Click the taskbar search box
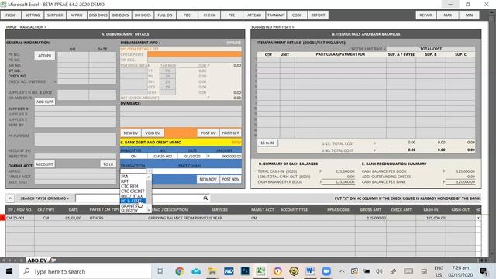This screenshot has width=496, height=279. [85, 271]
